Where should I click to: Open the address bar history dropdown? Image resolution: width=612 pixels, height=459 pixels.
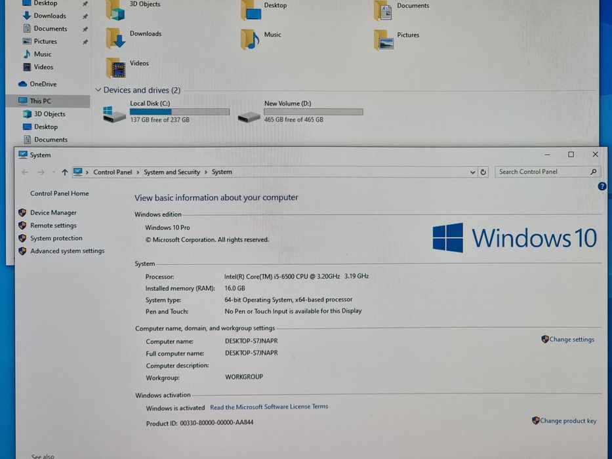pos(472,172)
